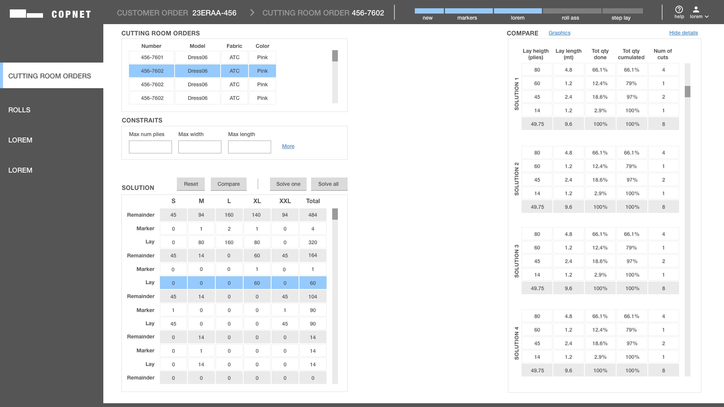The width and height of the screenshot is (724, 407).
Task: Open the Graphics link in Compare
Action: (x=560, y=33)
